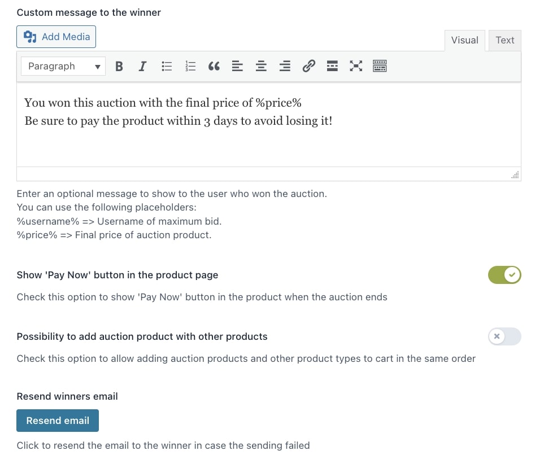
Task: Disable the 'Pay Now' button toggle
Action: [504, 275]
